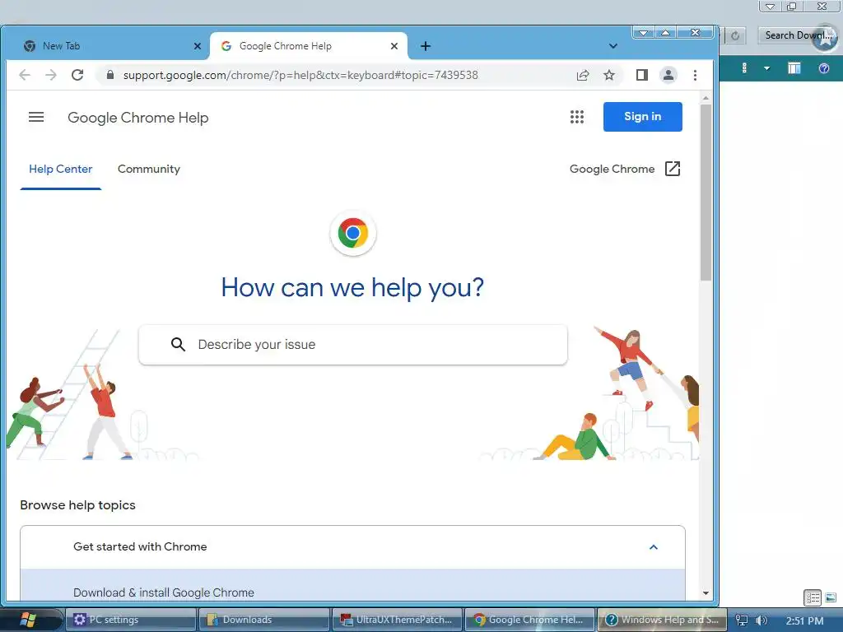Open a new Chrome tab with plus
This screenshot has height=632, width=843.
(x=426, y=46)
